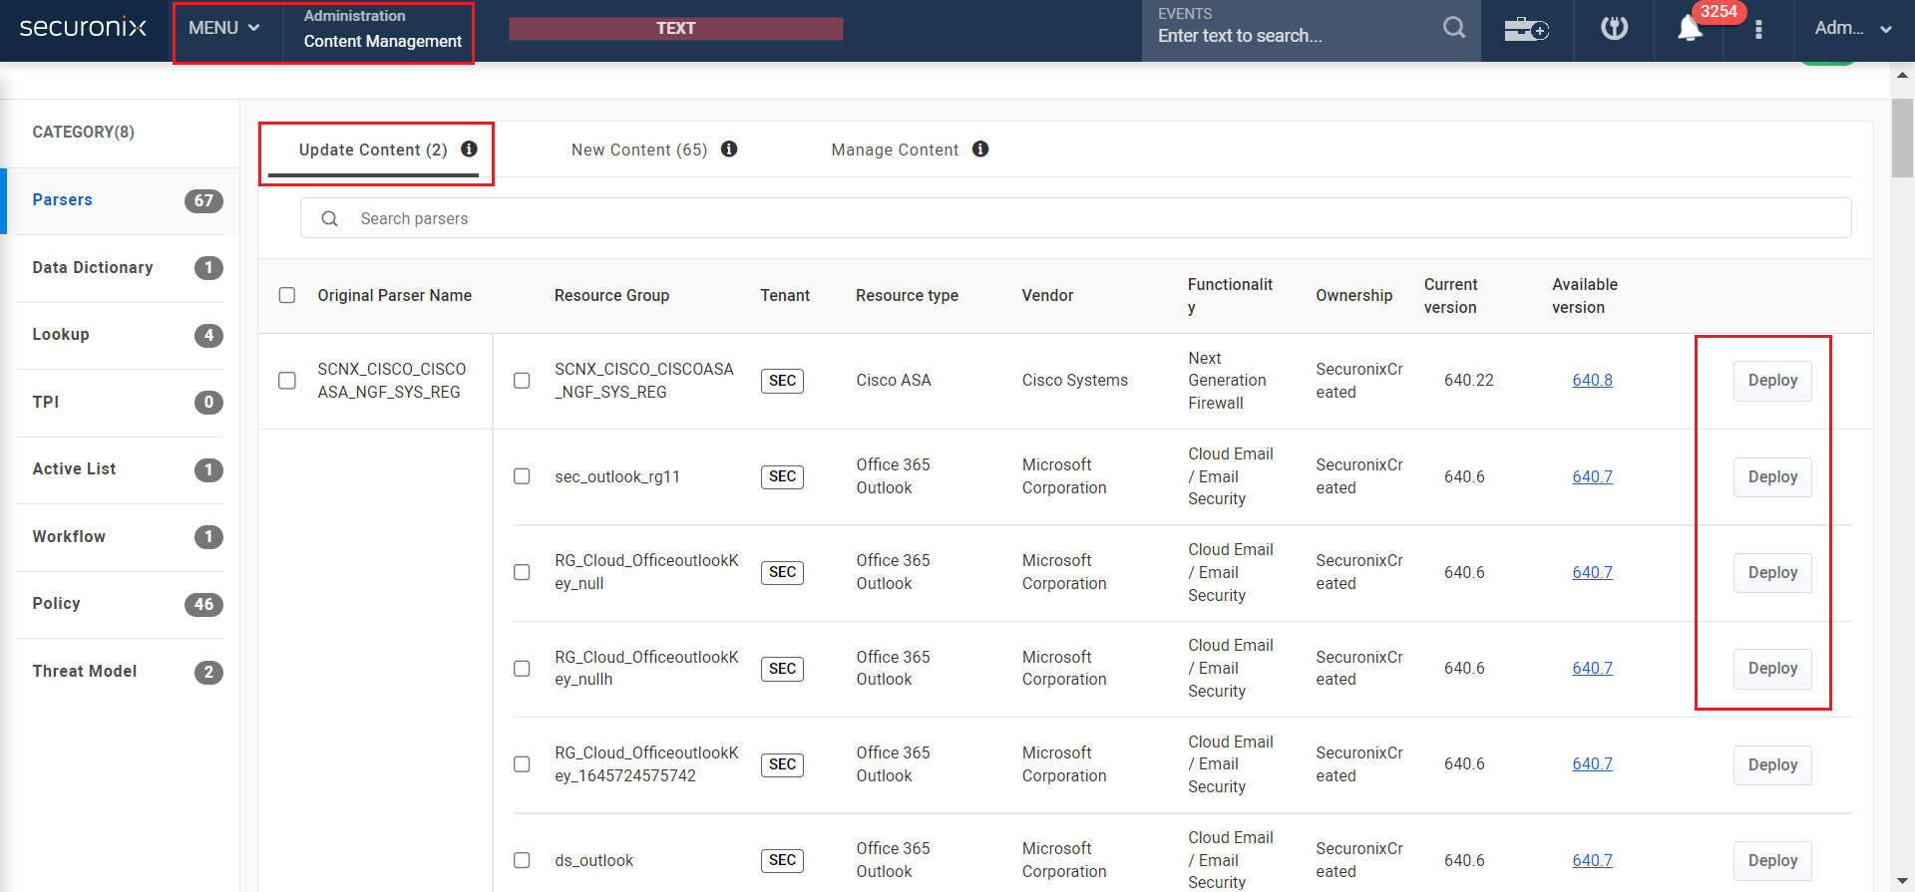Open available version 640.8 link

pos(1592,381)
